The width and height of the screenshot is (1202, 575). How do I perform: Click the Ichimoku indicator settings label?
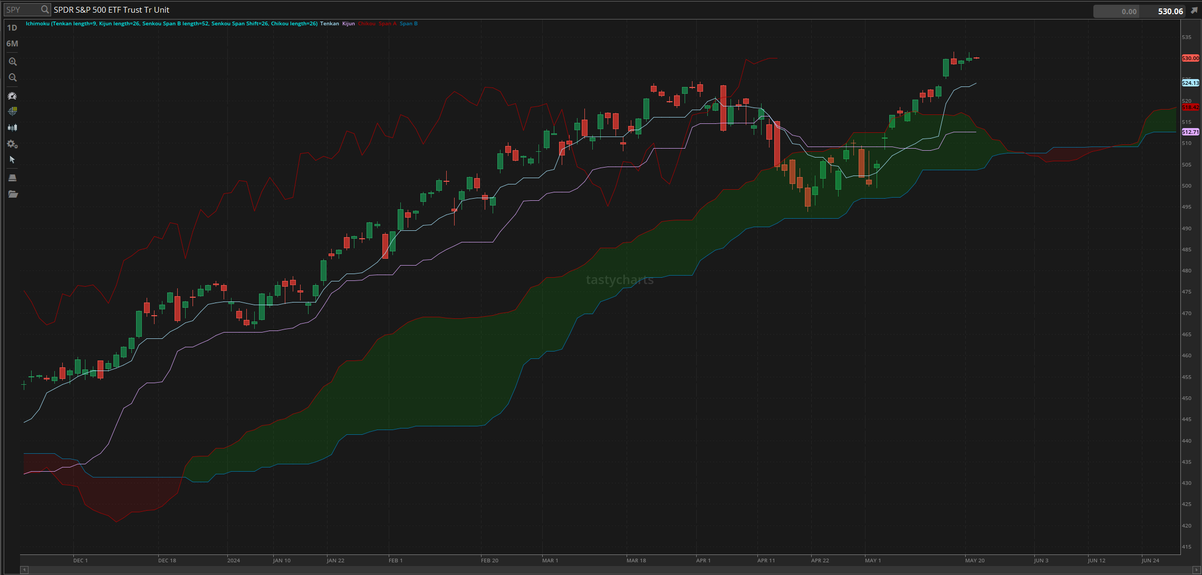click(171, 24)
